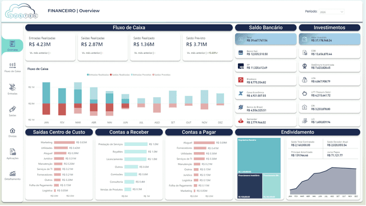Click the NOV bar in cash flow chart

point(205,100)
